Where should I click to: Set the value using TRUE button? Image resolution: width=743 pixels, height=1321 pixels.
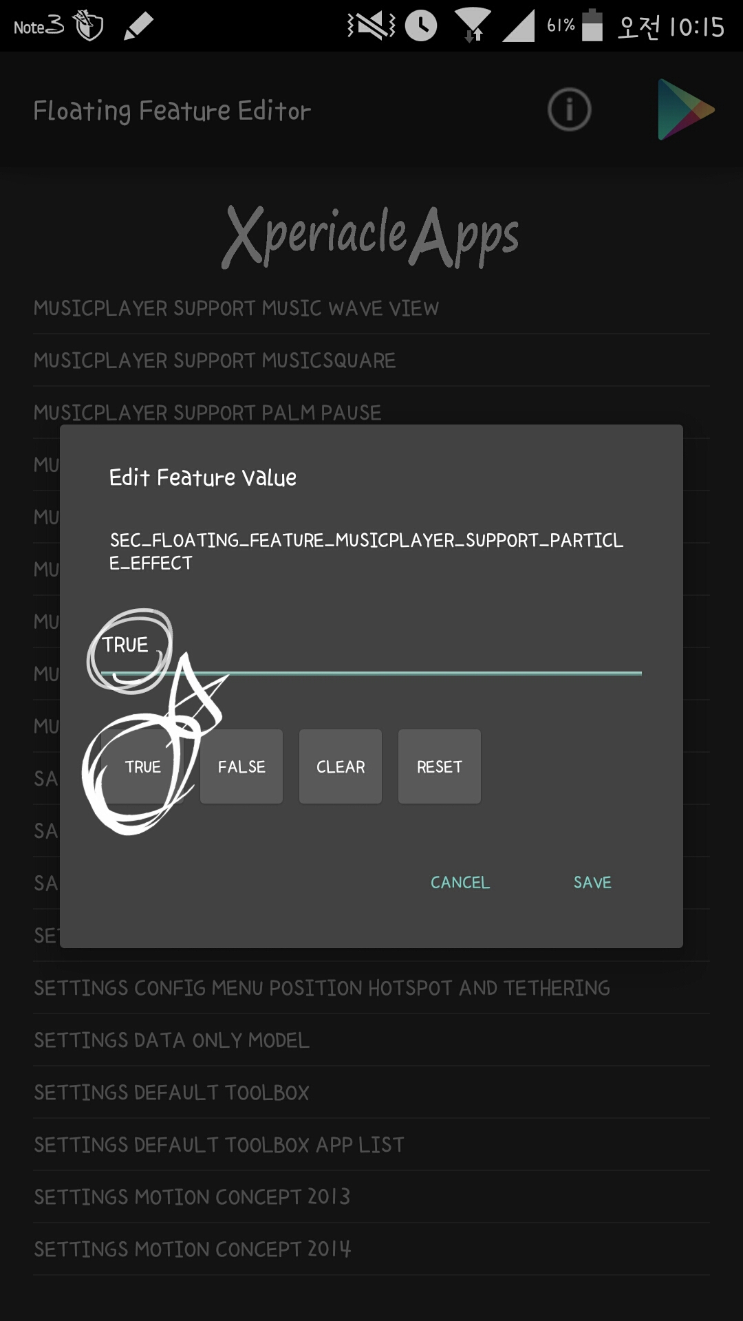tap(143, 766)
